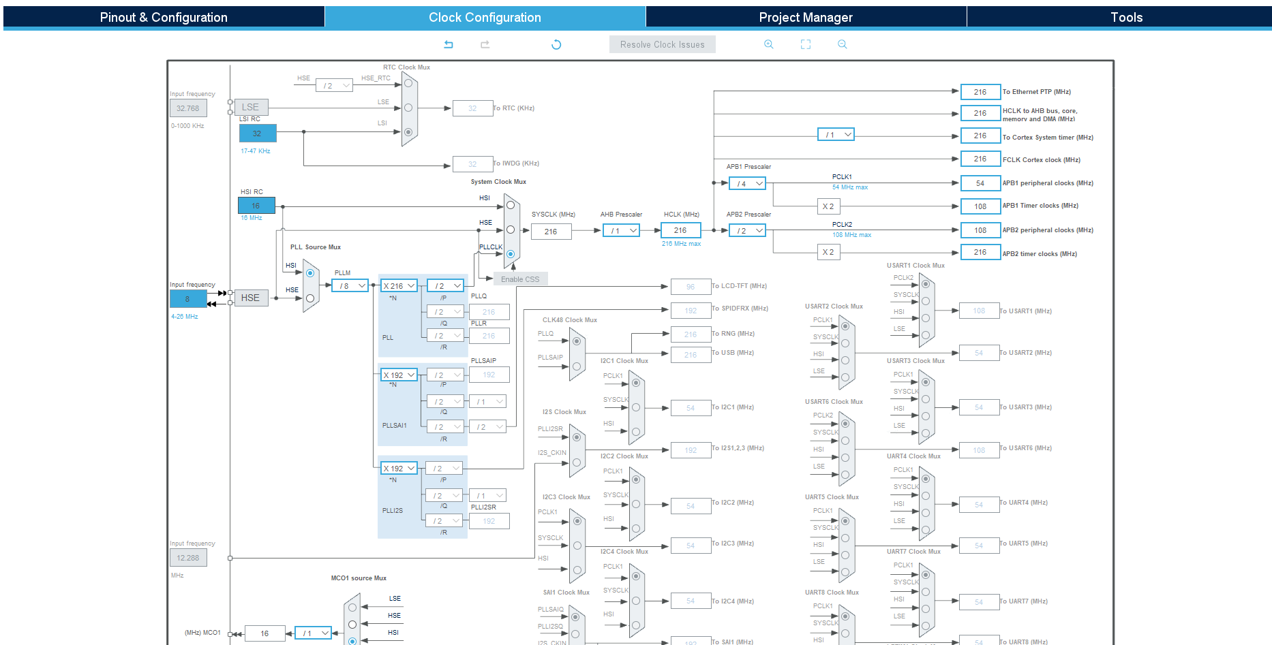Open the PLLI2S X192 multiplier dropdown
This screenshot has width=1272, height=645.
[x=399, y=469]
